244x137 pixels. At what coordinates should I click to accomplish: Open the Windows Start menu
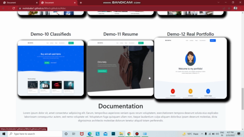tap(4, 134)
